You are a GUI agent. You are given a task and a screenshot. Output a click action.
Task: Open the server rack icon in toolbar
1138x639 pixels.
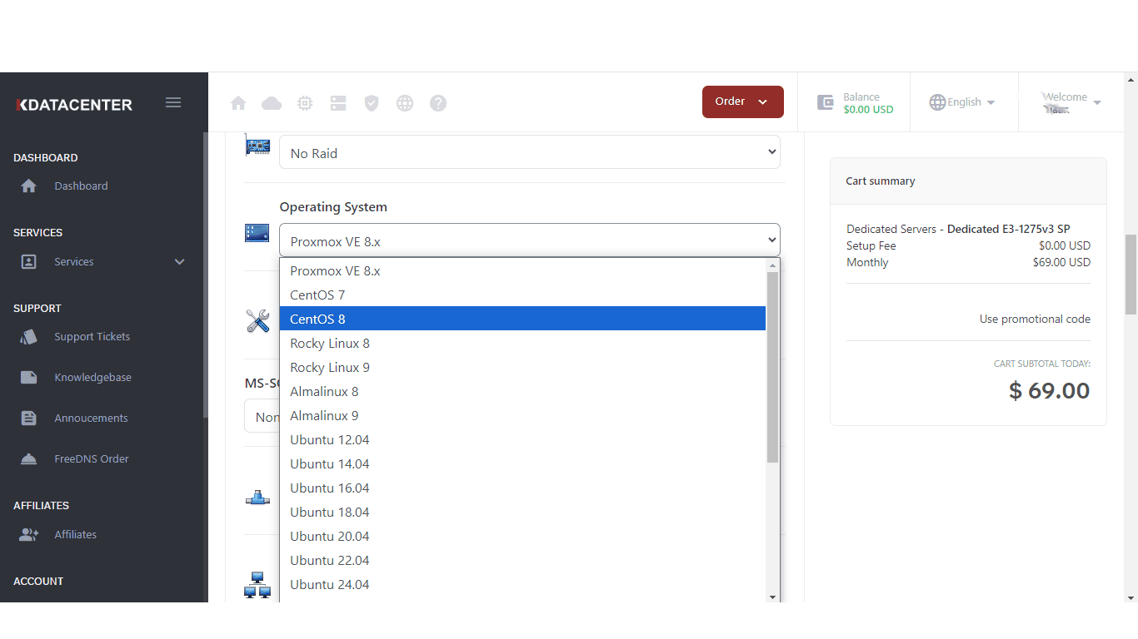click(x=338, y=103)
